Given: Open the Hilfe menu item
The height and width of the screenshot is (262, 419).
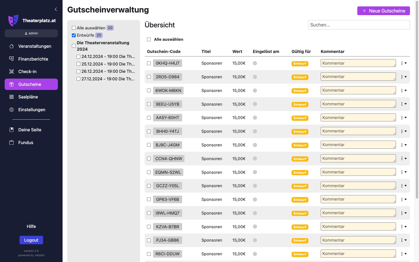Looking at the screenshot, I should pos(31,226).
